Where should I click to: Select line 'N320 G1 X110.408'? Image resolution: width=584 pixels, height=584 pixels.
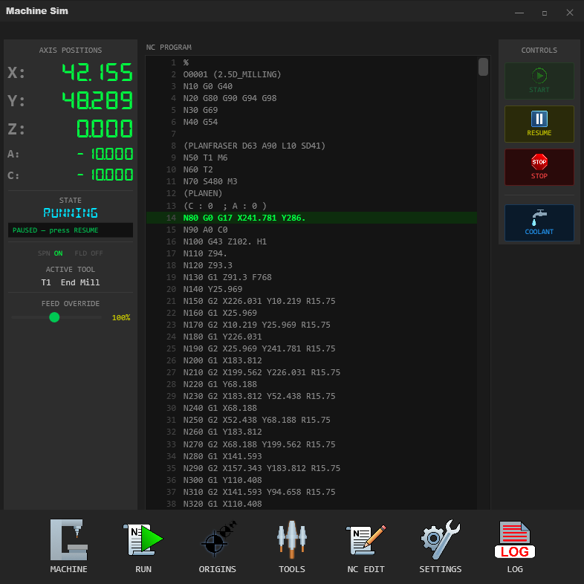(x=311, y=504)
